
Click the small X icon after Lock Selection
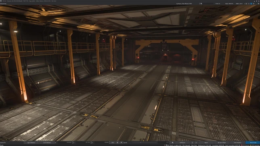(55, 142)
